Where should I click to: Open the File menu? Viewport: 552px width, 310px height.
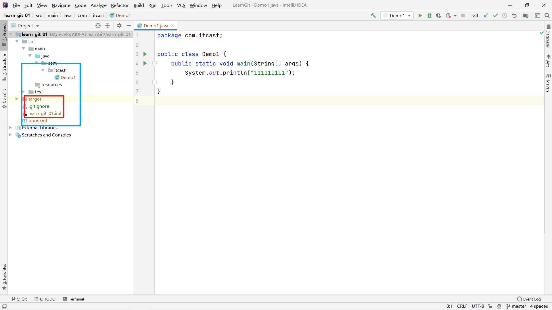point(16,5)
